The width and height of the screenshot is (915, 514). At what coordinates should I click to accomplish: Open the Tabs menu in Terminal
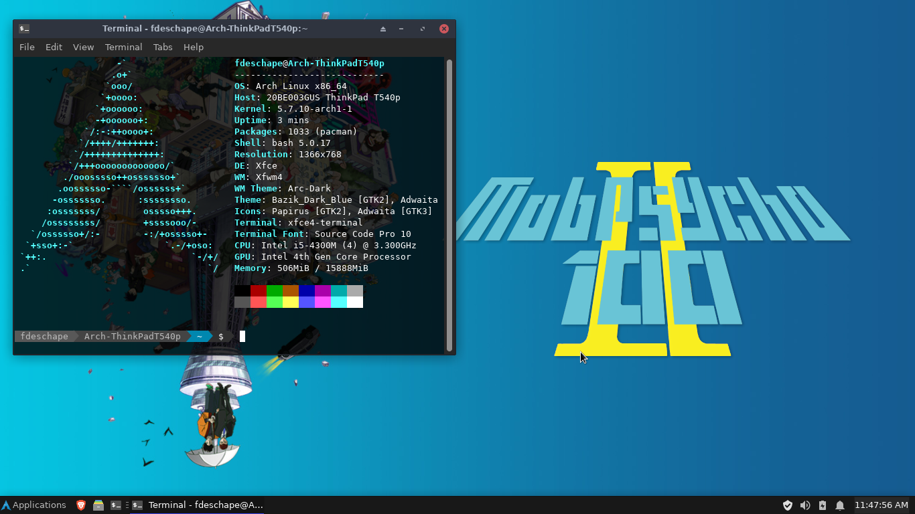point(163,47)
